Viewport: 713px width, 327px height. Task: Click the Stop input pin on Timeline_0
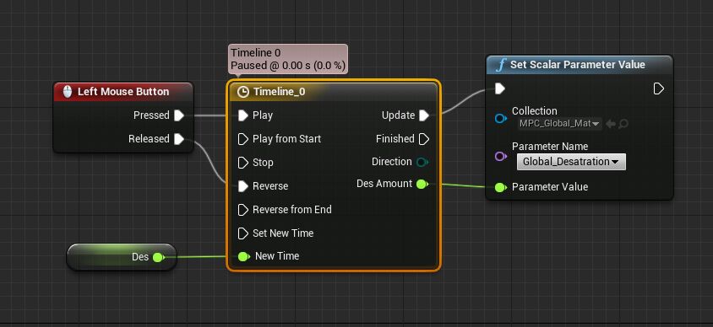243,163
